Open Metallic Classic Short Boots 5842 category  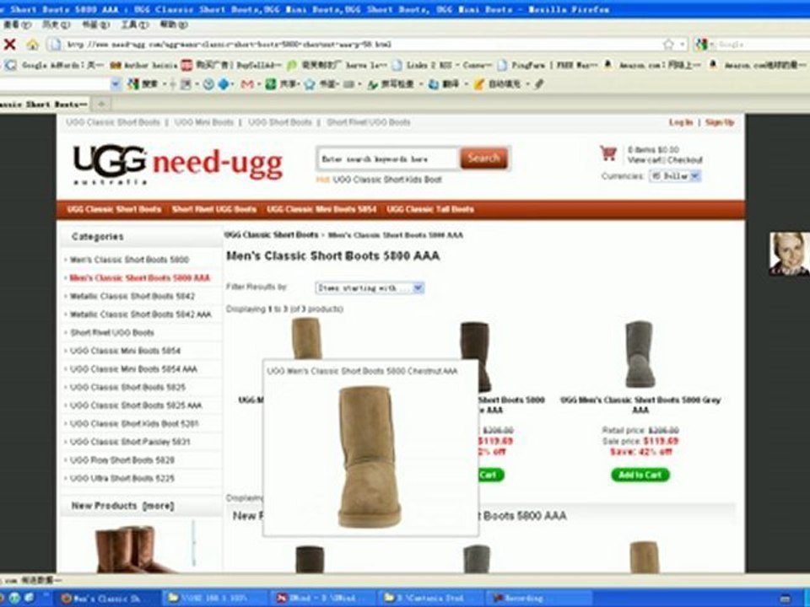coord(132,296)
